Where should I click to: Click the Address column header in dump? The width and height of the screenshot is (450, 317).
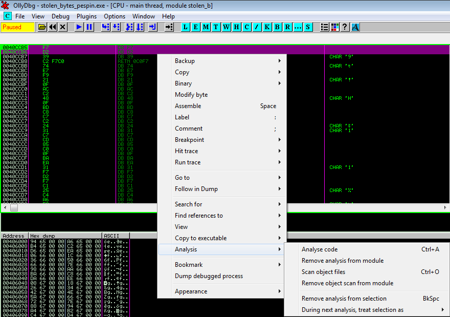(x=15, y=236)
